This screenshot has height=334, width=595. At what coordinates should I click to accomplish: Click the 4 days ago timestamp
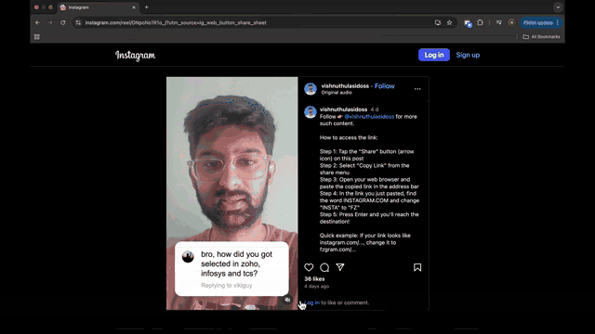point(316,287)
